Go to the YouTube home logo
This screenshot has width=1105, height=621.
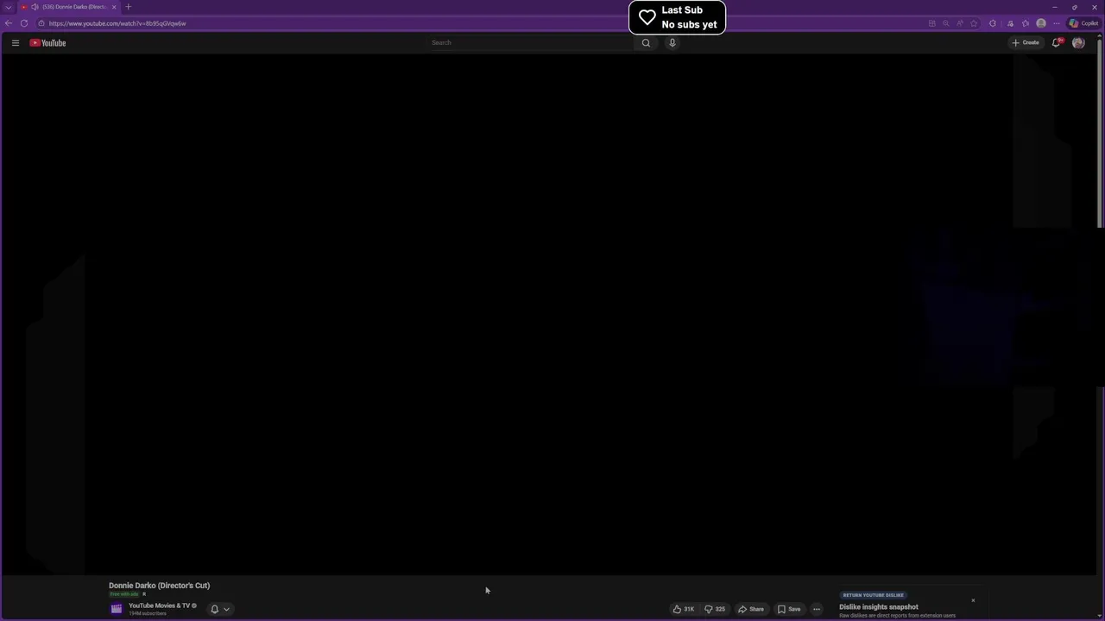[47, 42]
